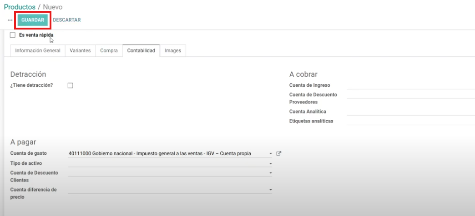Focus the Cuenta Analítica field

[x=410, y=112]
